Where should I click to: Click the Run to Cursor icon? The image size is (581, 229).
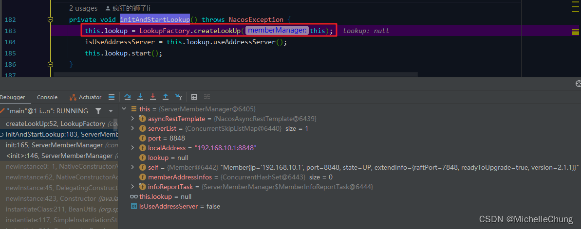179,97
